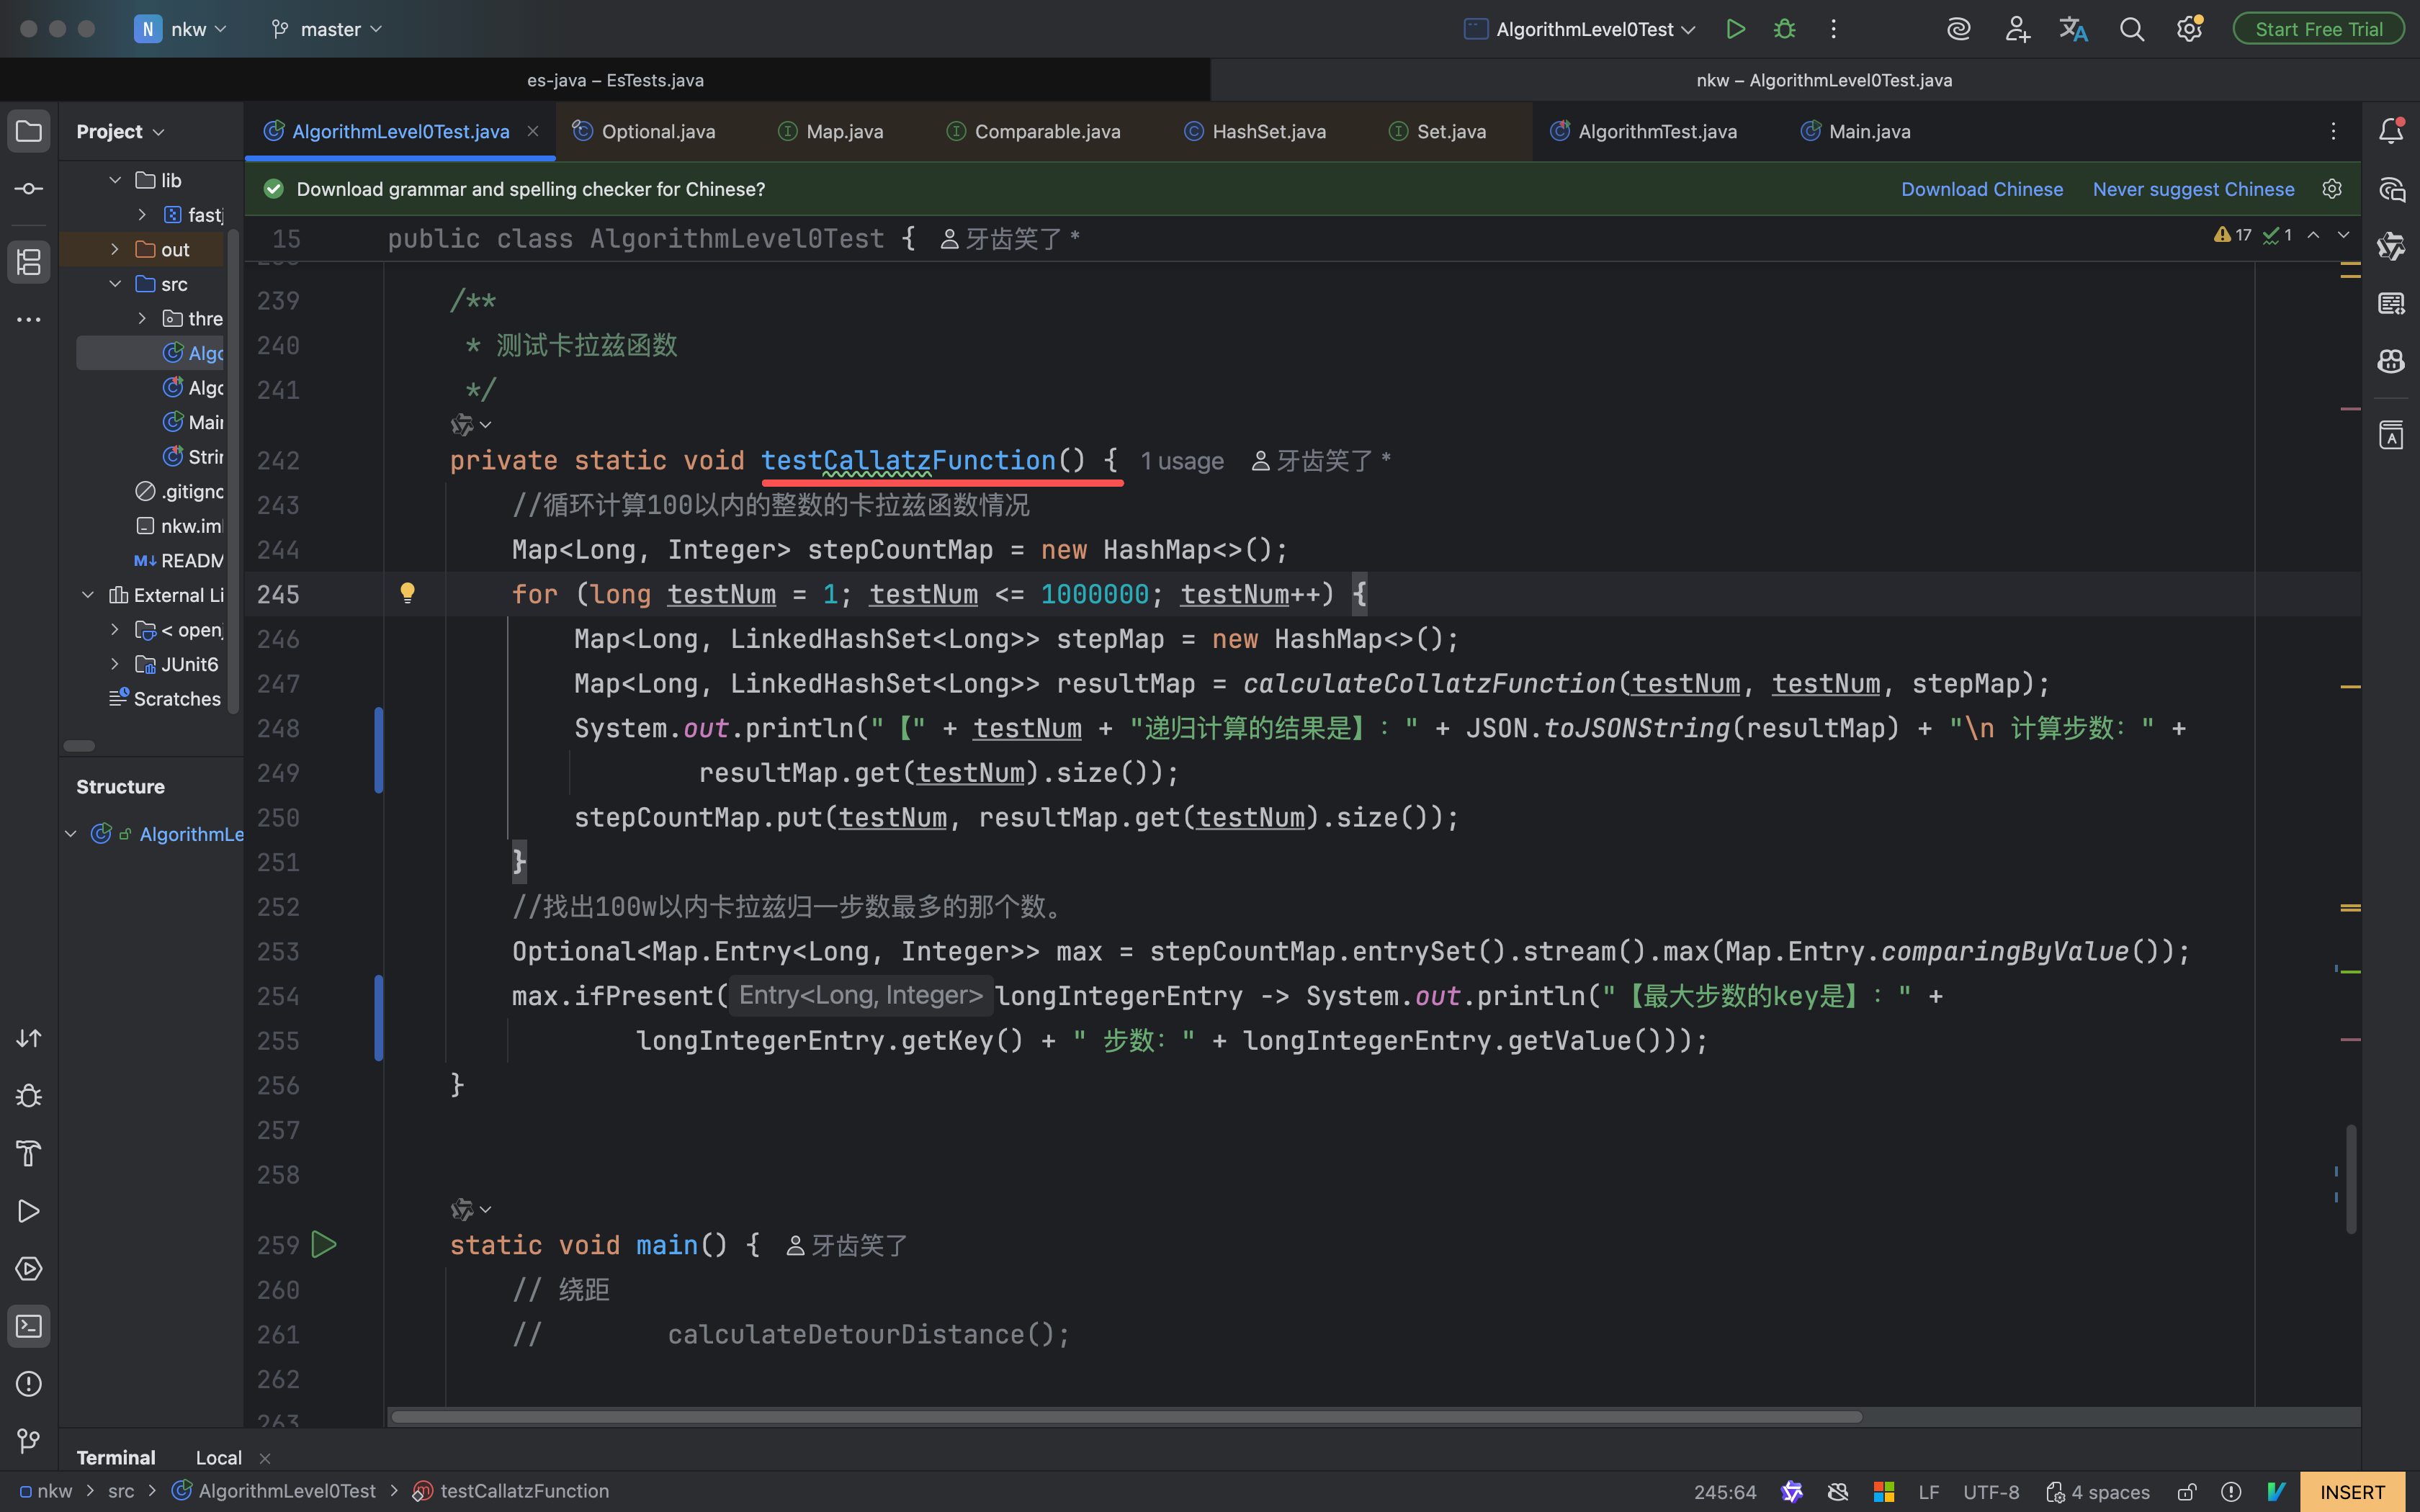Image resolution: width=2420 pixels, height=1512 pixels.
Task: Click the quick-fix lightbulb on line 245
Action: pos(407,593)
